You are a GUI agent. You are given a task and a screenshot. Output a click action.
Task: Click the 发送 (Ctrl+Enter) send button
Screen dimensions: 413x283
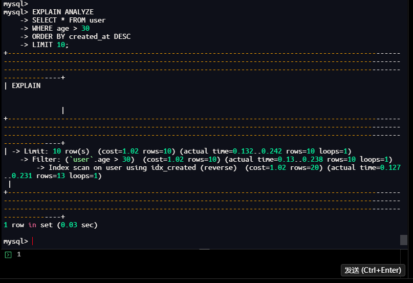click(373, 270)
